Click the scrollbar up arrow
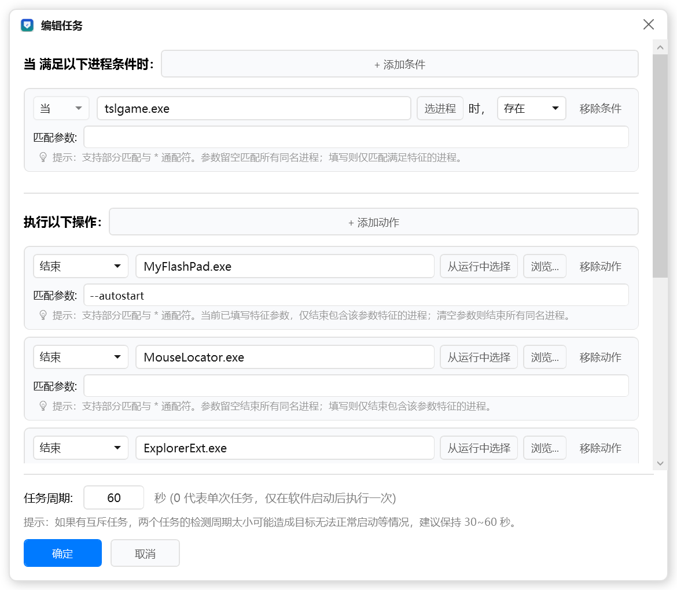 click(x=660, y=47)
